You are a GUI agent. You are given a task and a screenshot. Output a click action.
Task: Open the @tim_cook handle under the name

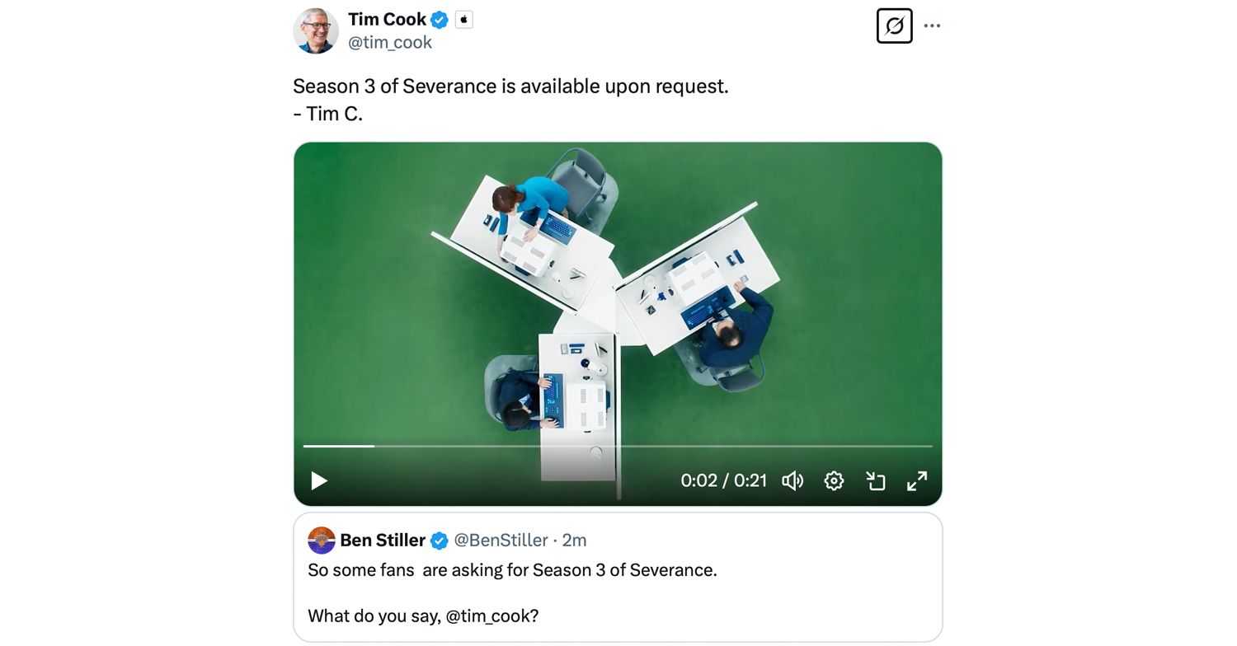(x=390, y=42)
